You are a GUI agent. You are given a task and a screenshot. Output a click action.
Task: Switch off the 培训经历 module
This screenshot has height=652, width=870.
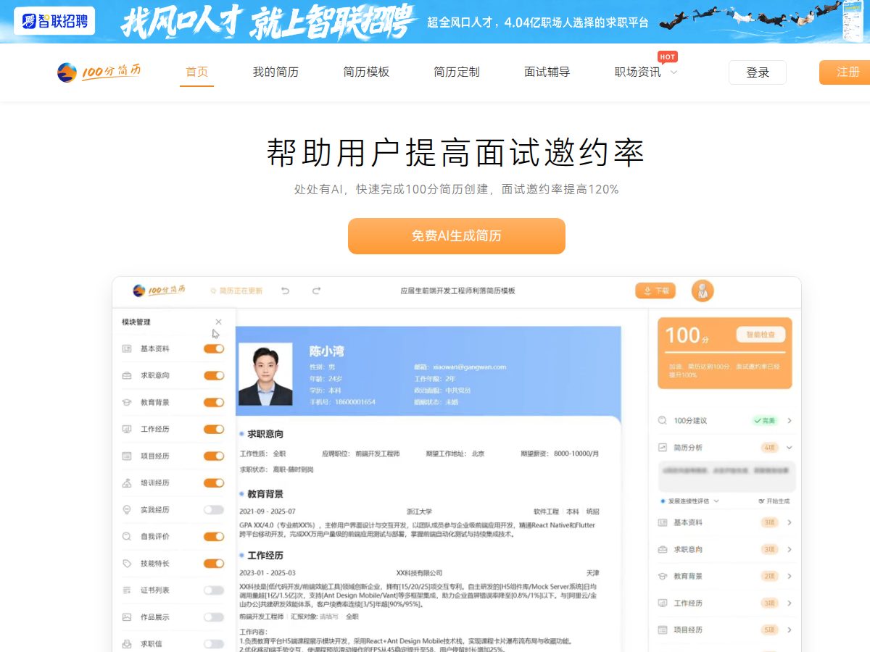tap(214, 482)
